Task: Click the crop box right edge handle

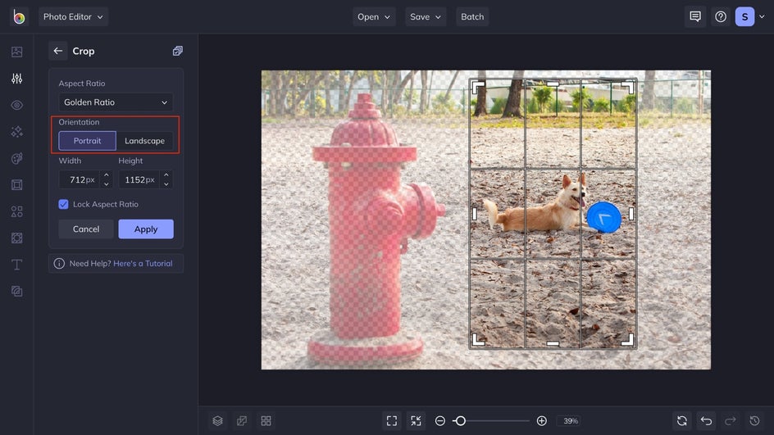Action: 631,214
